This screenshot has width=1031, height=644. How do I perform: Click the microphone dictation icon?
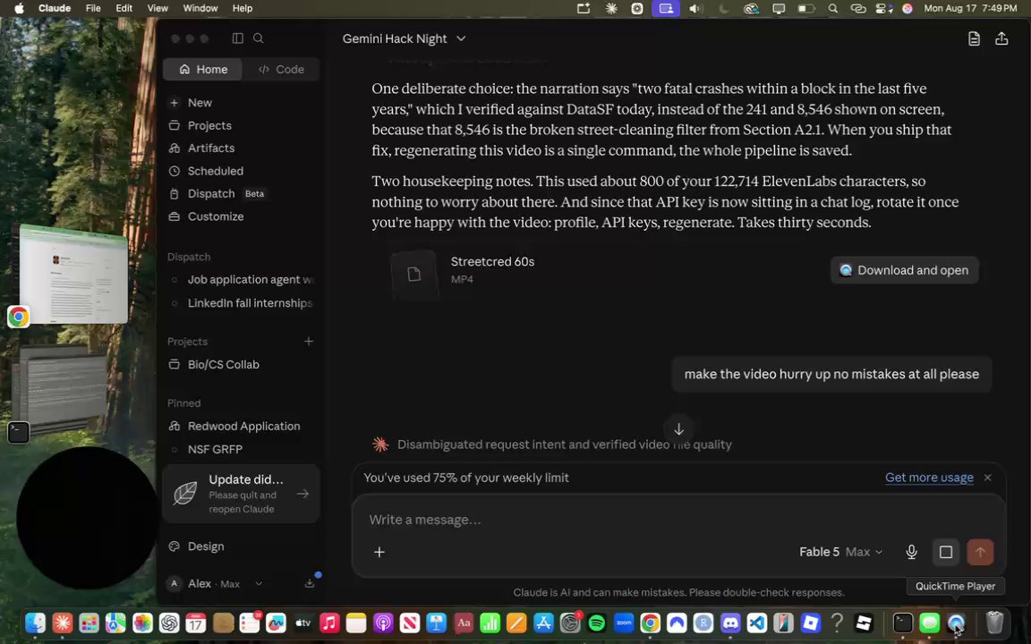pyautogui.click(x=911, y=552)
